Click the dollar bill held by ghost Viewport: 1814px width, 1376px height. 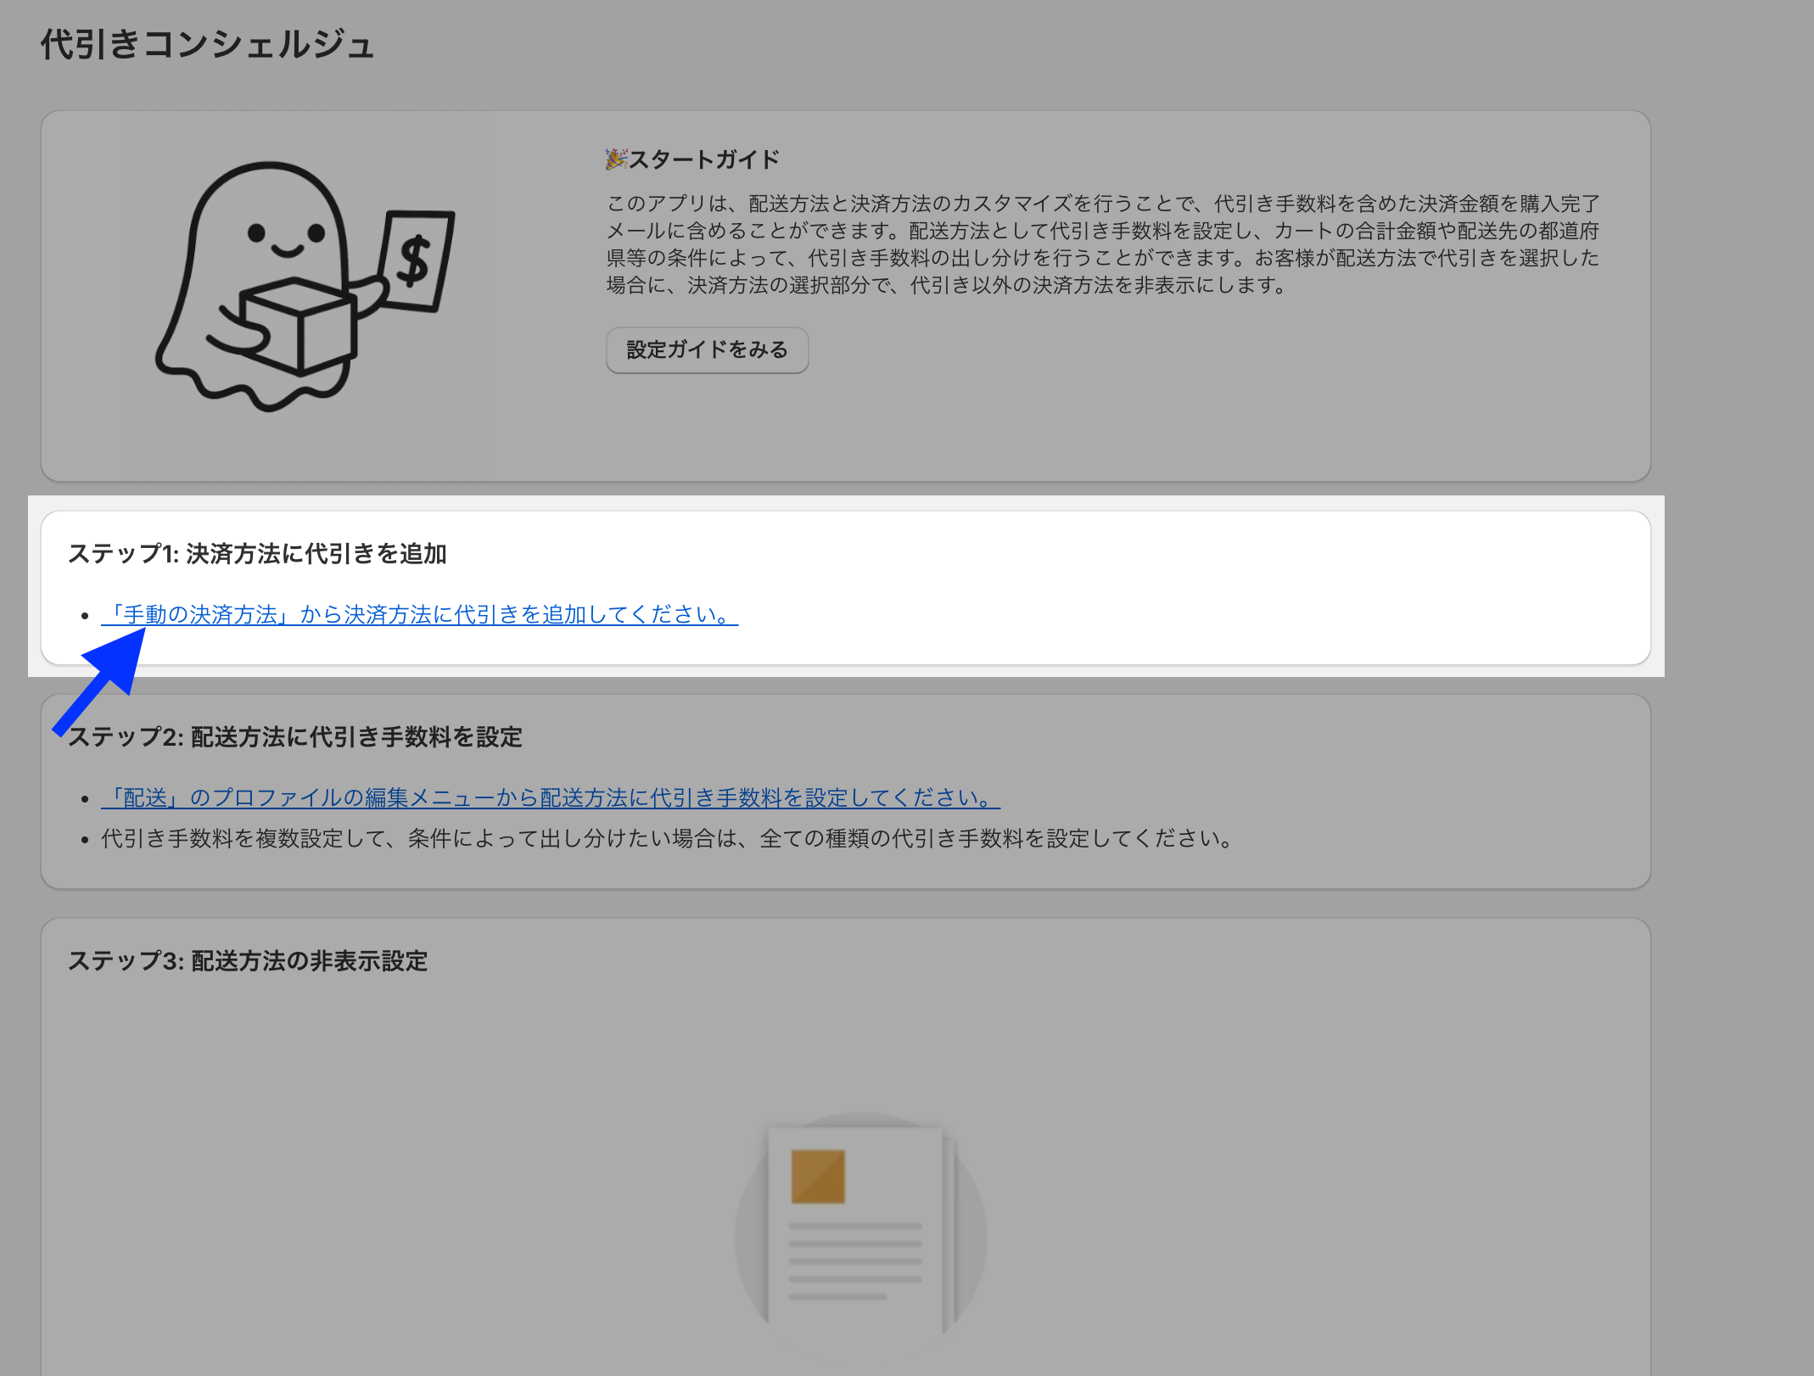coord(416,260)
